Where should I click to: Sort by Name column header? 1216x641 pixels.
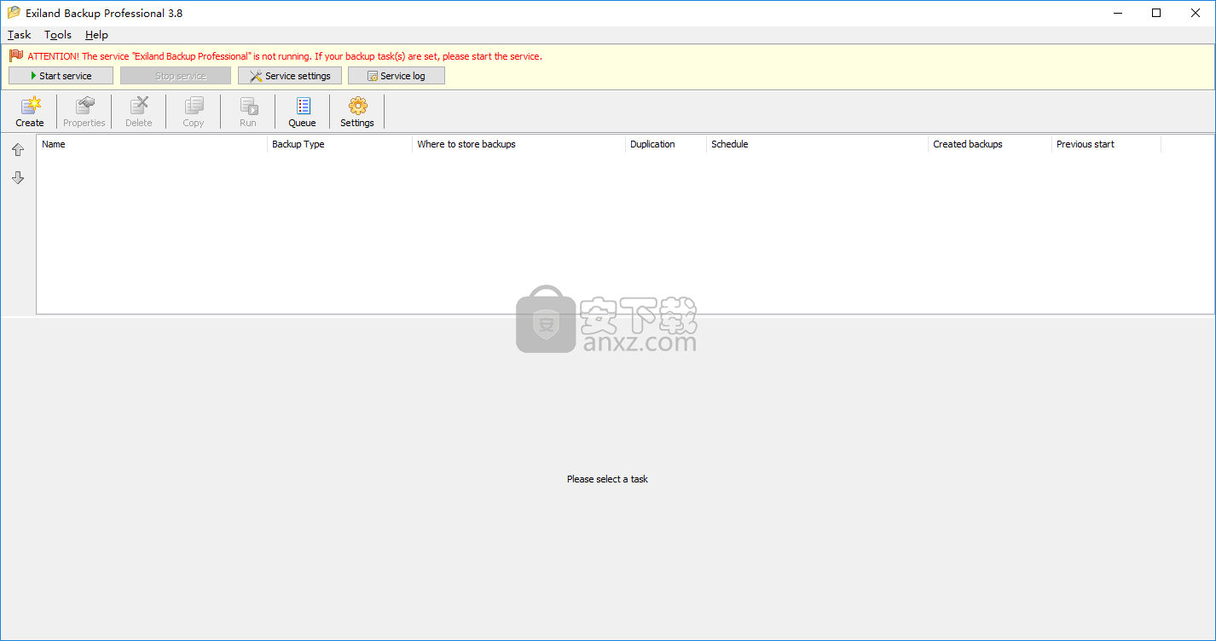click(x=152, y=144)
